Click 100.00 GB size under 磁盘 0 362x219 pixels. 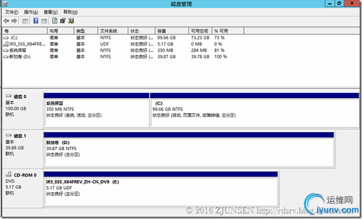(16, 108)
